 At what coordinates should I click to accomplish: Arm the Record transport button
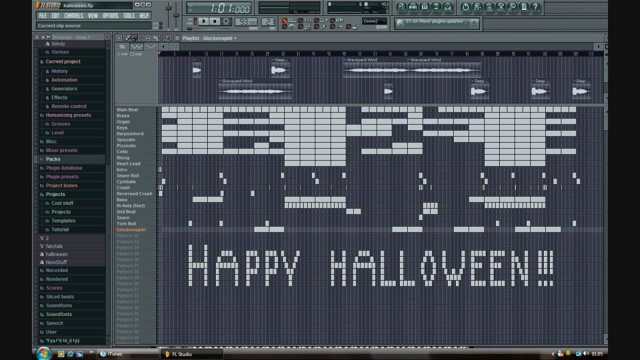(226, 21)
